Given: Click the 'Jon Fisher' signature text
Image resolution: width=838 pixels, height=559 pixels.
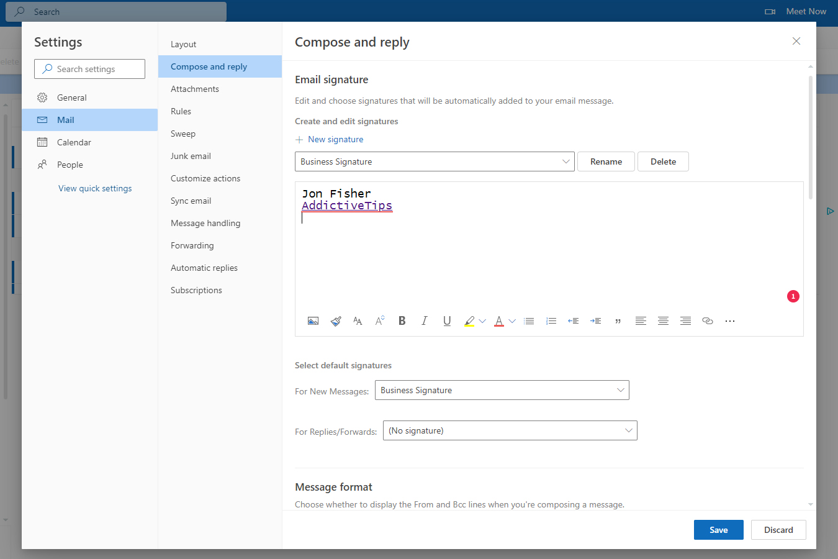Looking at the screenshot, I should pos(336,193).
